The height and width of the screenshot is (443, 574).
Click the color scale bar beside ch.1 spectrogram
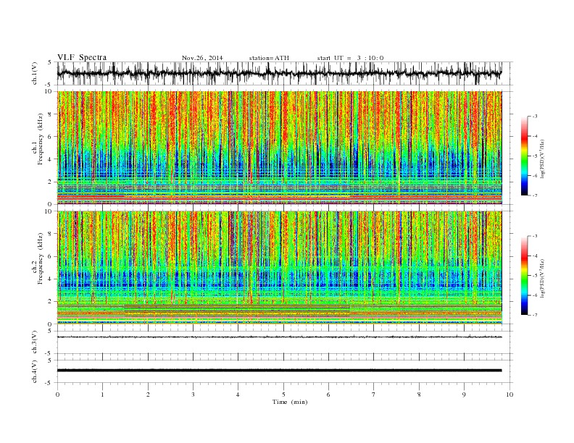(x=524, y=156)
